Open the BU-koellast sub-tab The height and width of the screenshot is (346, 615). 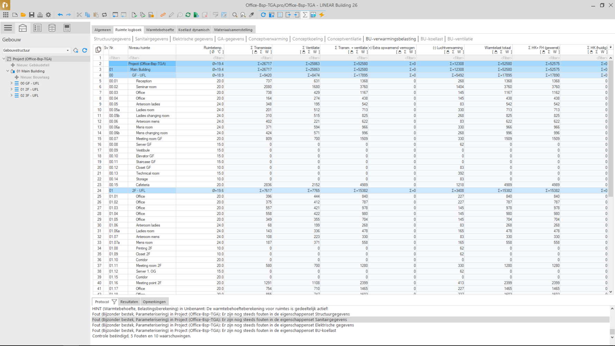click(431, 39)
